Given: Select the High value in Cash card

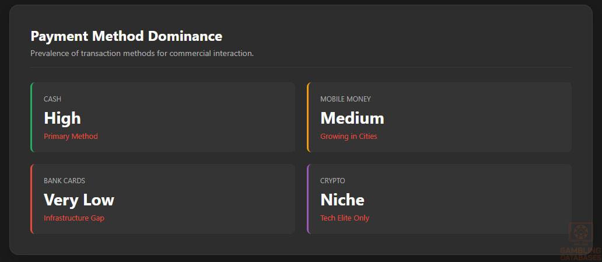Looking at the screenshot, I should click(x=62, y=118).
